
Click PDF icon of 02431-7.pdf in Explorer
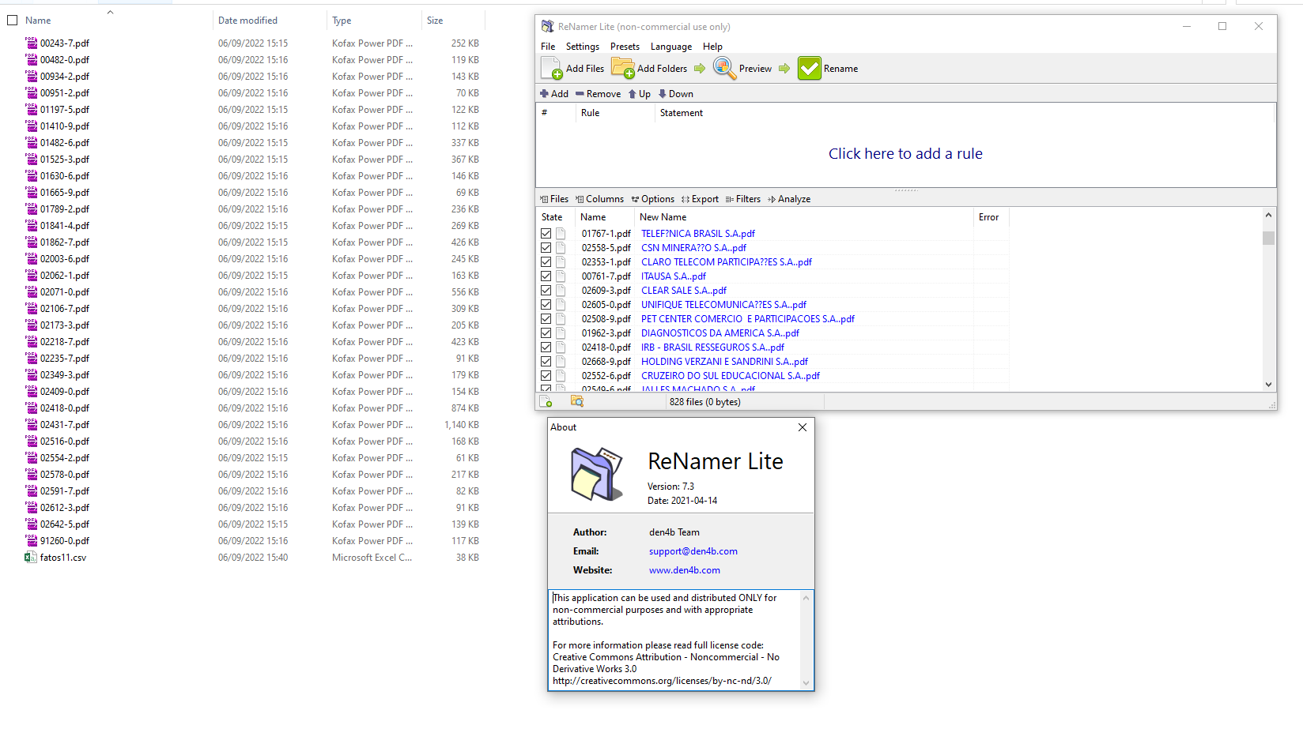(x=32, y=424)
